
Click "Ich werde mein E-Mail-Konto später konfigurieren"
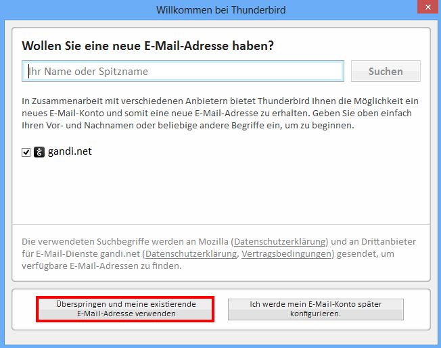click(x=316, y=309)
